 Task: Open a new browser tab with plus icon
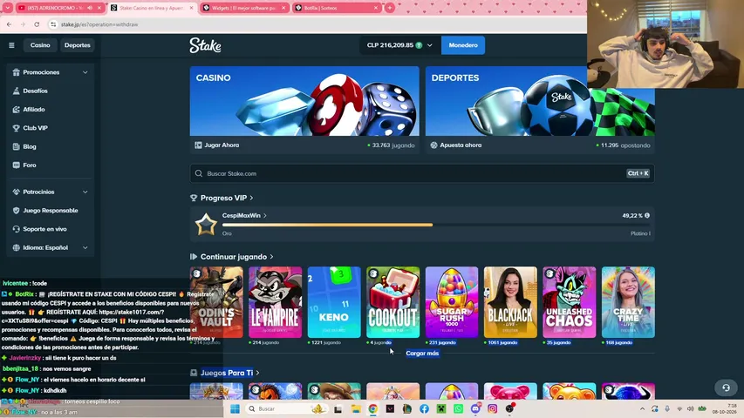[390, 8]
